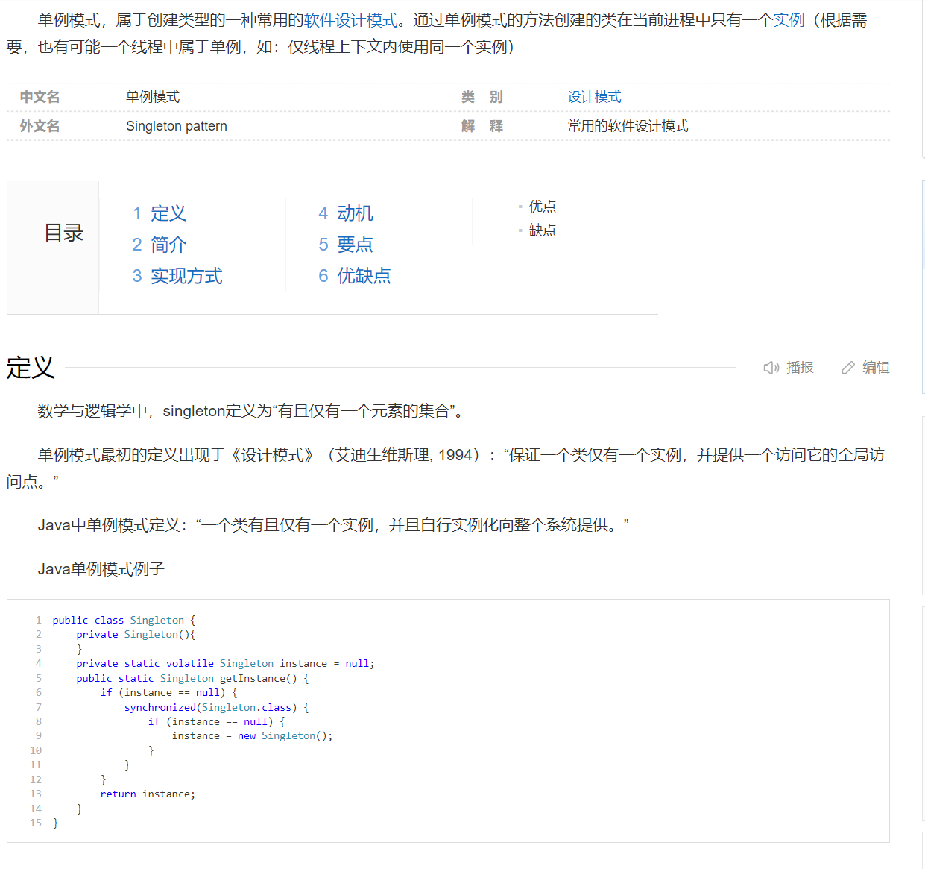This screenshot has height=869, width=925.
Task: Click the 外文名 label in info table
Action: pos(40,126)
